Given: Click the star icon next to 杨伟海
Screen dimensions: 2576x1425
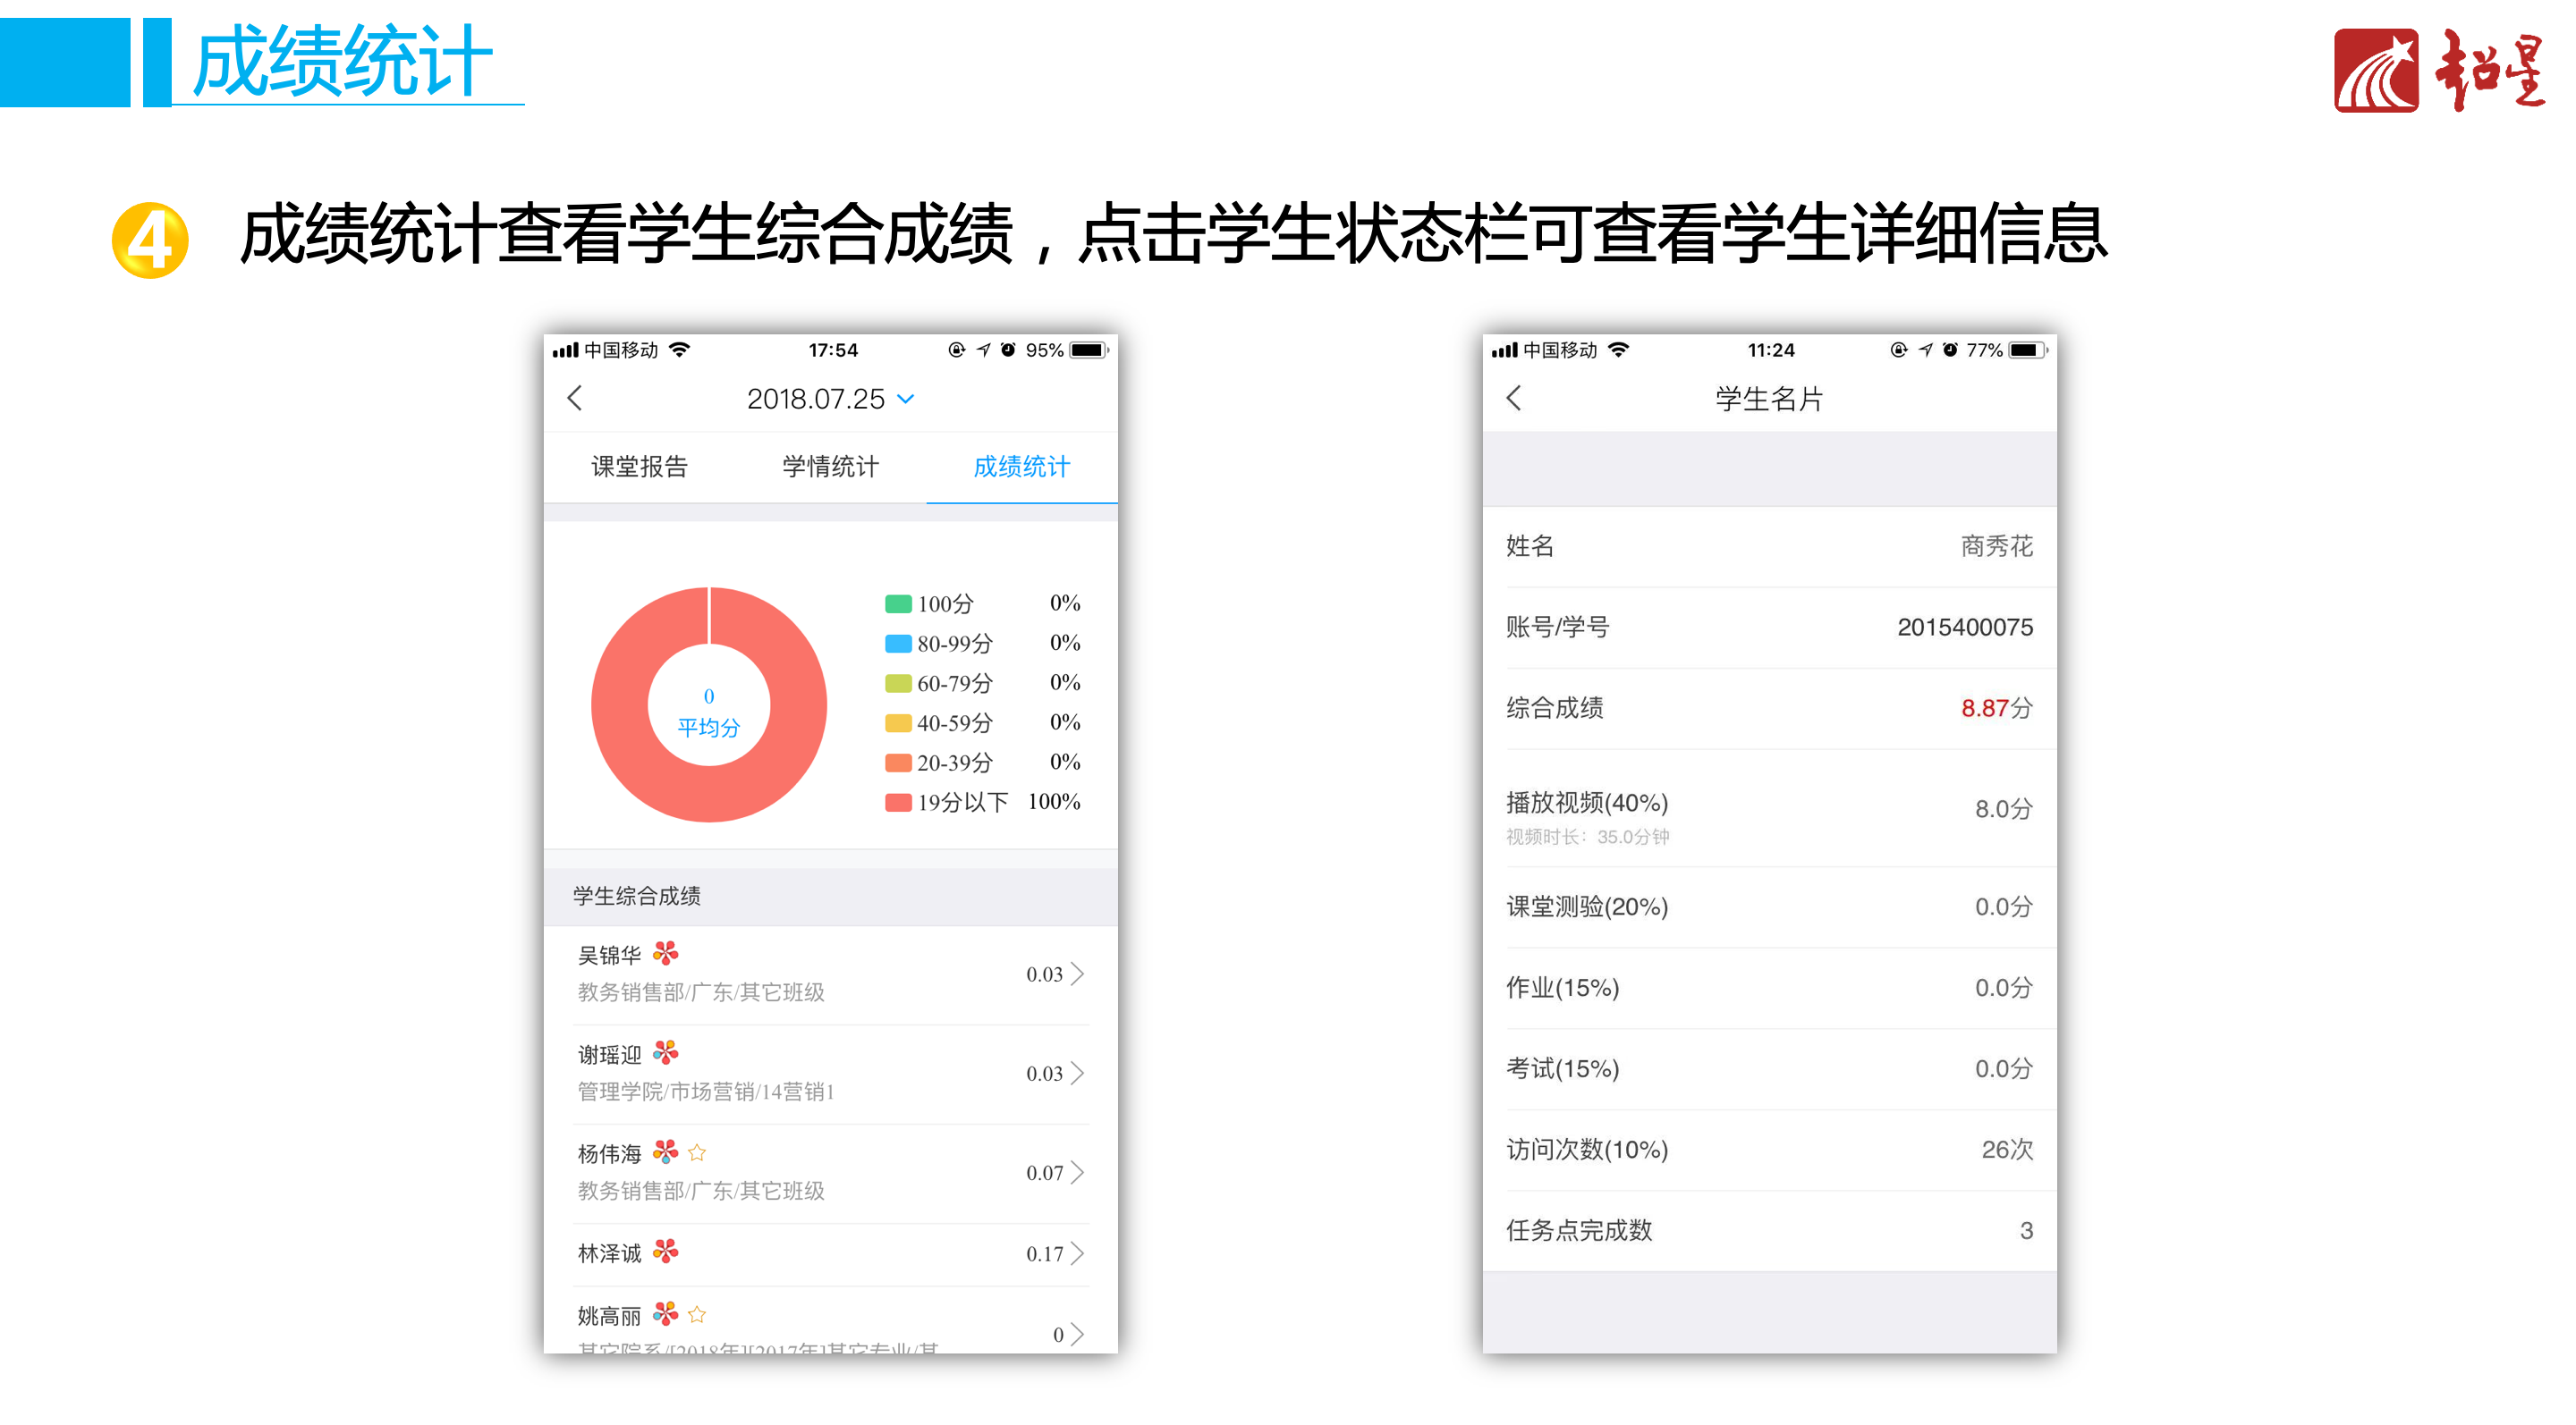Looking at the screenshot, I should point(697,1152).
